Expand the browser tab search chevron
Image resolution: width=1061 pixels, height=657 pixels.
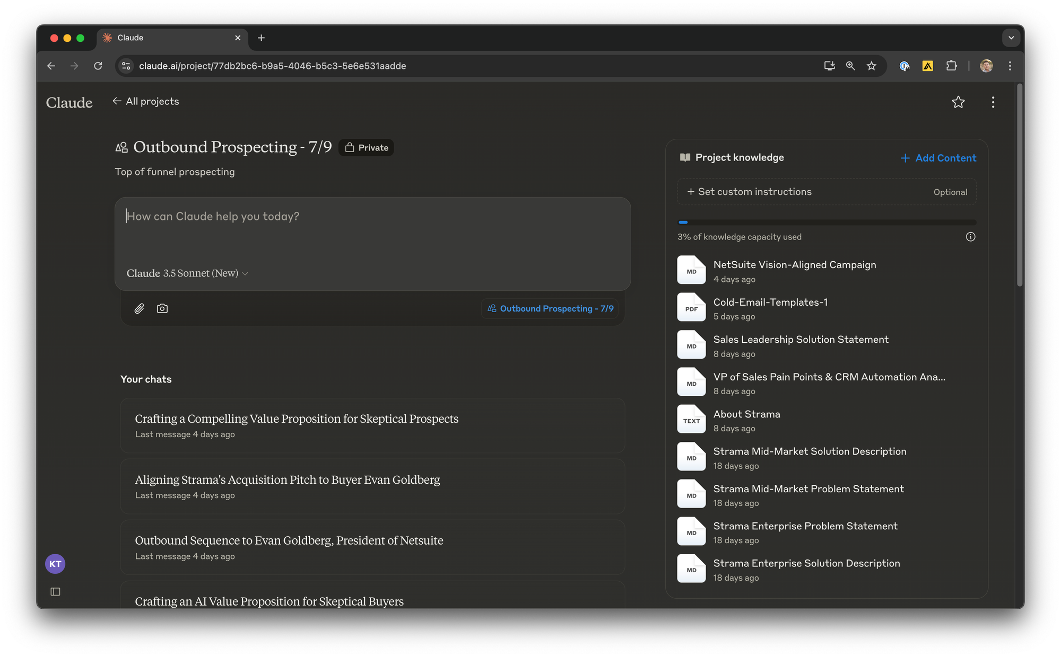coord(1011,38)
